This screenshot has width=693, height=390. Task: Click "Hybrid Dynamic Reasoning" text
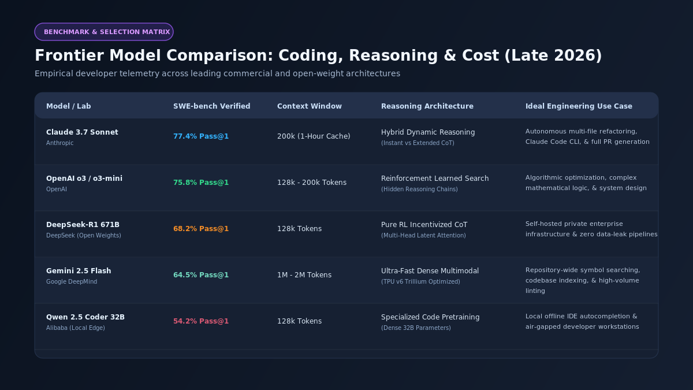tap(428, 132)
